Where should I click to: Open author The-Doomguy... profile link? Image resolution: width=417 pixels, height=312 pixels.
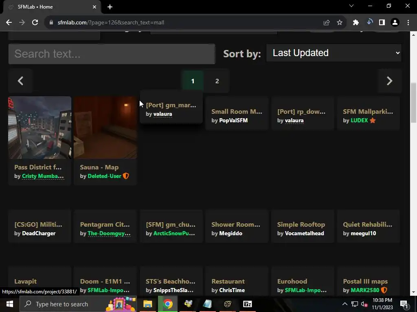coord(109,234)
